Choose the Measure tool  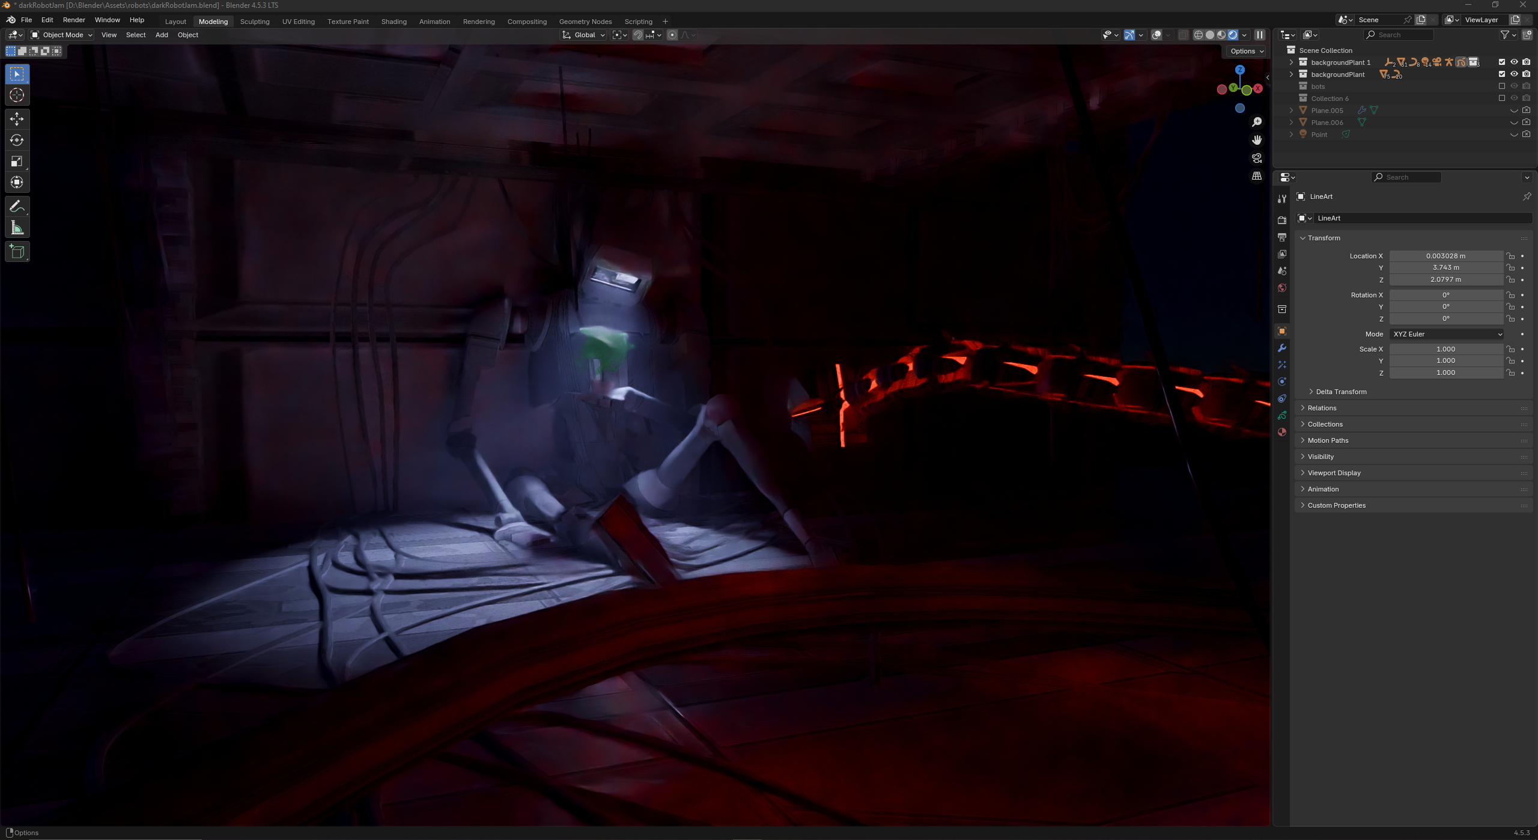(x=17, y=228)
